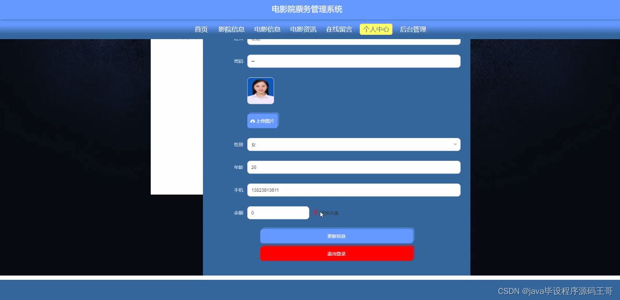Expand the 性别 gender dropdown

click(354, 144)
